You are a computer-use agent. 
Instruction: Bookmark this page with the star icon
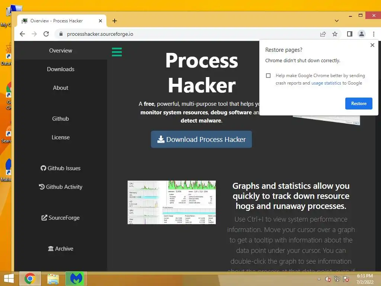335,34
